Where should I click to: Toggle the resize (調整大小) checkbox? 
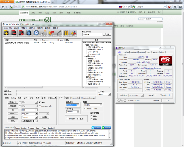click(20, 102)
